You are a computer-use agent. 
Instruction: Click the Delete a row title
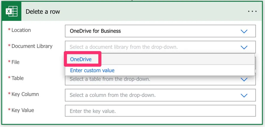(x=43, y=12)
